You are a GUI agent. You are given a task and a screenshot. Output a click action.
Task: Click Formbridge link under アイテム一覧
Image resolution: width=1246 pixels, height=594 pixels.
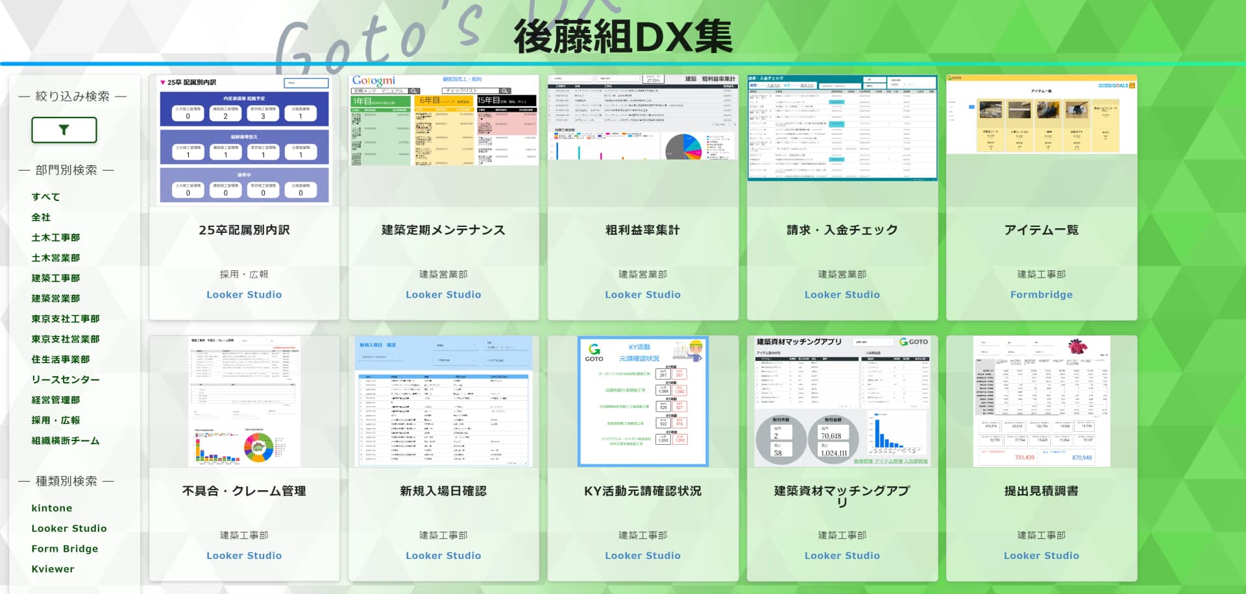pyautogui.click(x=1041, y=294)
